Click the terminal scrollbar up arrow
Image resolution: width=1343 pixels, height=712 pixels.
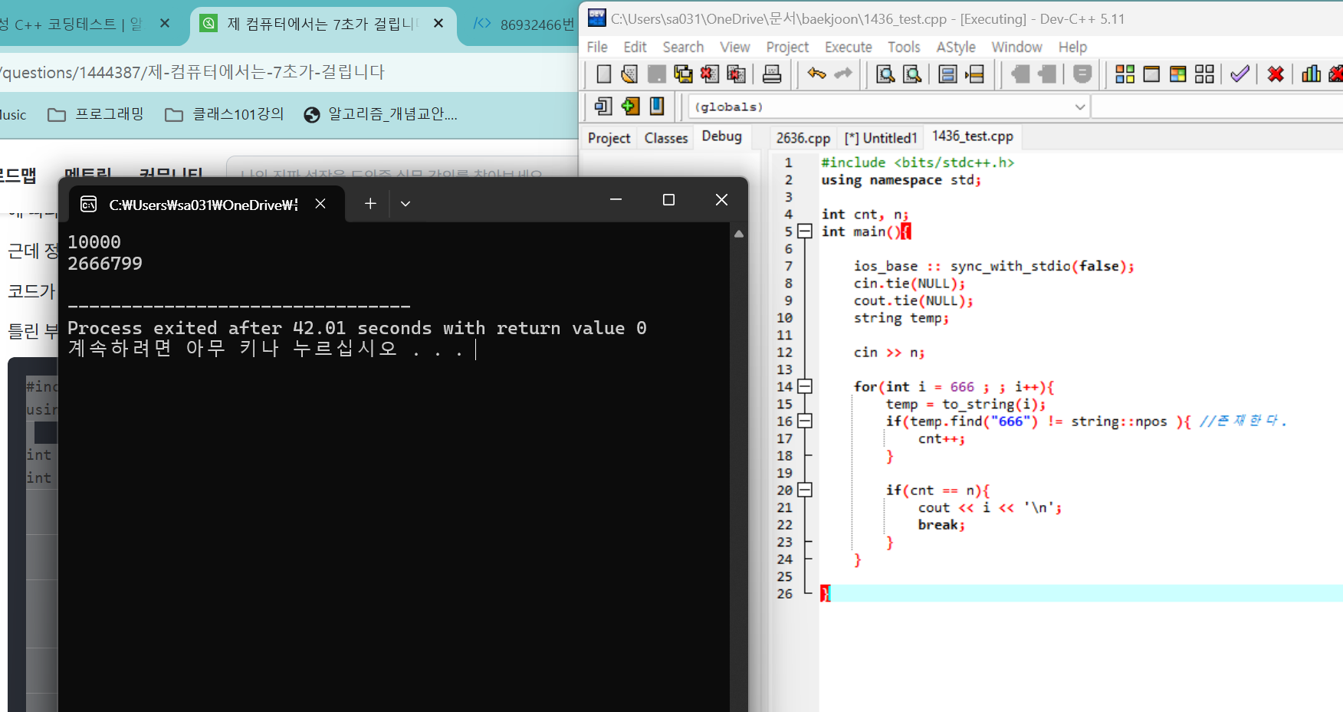pos(738,234)
